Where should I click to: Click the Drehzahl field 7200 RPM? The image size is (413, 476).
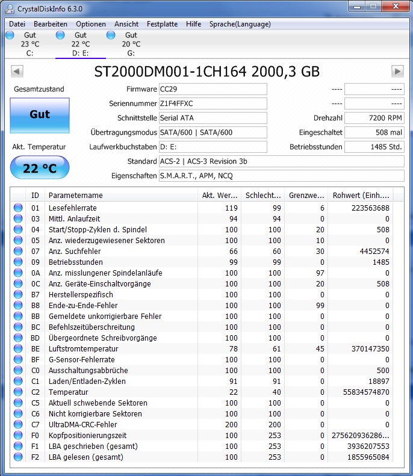[374, 118]
